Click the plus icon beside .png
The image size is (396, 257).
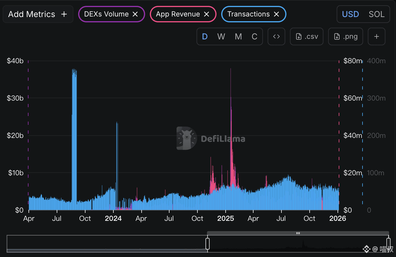pyautogui.click(x=376, y=36)
